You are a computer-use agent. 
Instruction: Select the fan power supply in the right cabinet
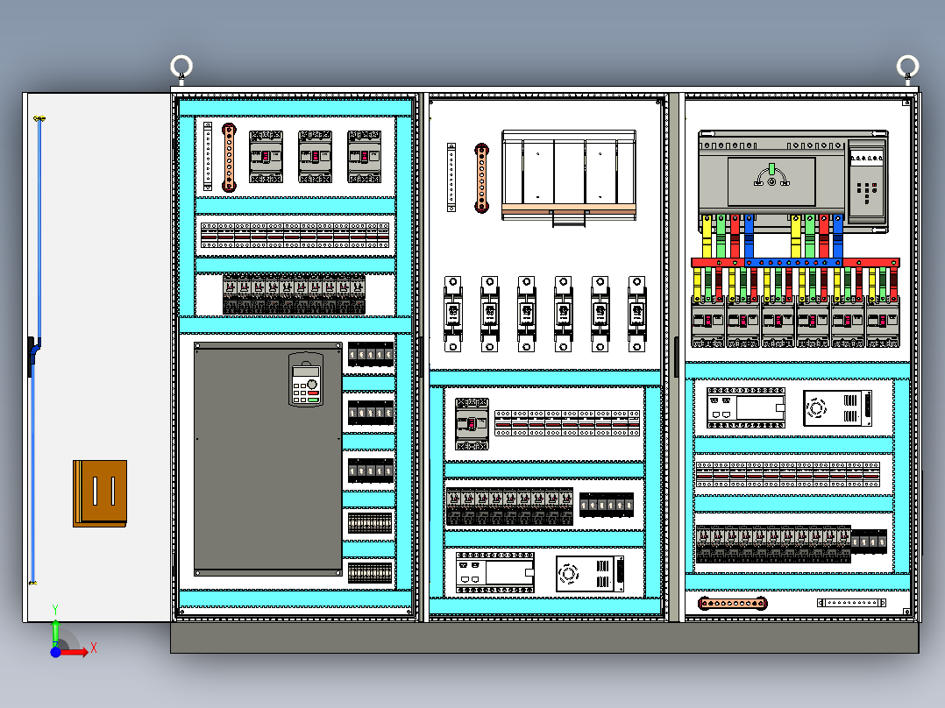(838, 408)
